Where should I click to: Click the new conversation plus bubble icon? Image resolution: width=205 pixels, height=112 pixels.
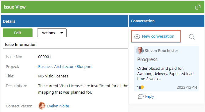pyautogui.click(x=137, y=37)
